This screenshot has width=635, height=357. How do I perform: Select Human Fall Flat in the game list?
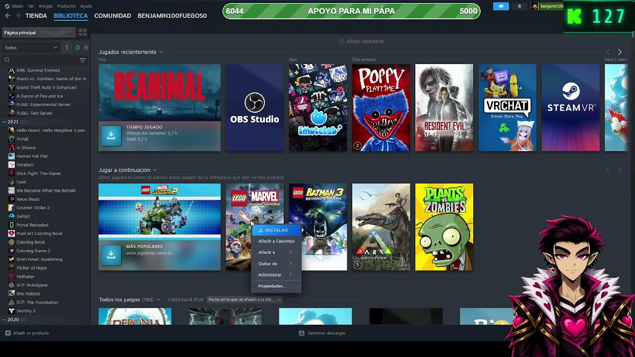[32, 156]
